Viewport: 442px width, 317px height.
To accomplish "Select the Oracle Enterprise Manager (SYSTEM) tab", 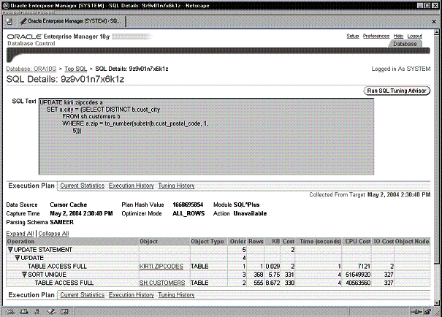I will [71, 21].
